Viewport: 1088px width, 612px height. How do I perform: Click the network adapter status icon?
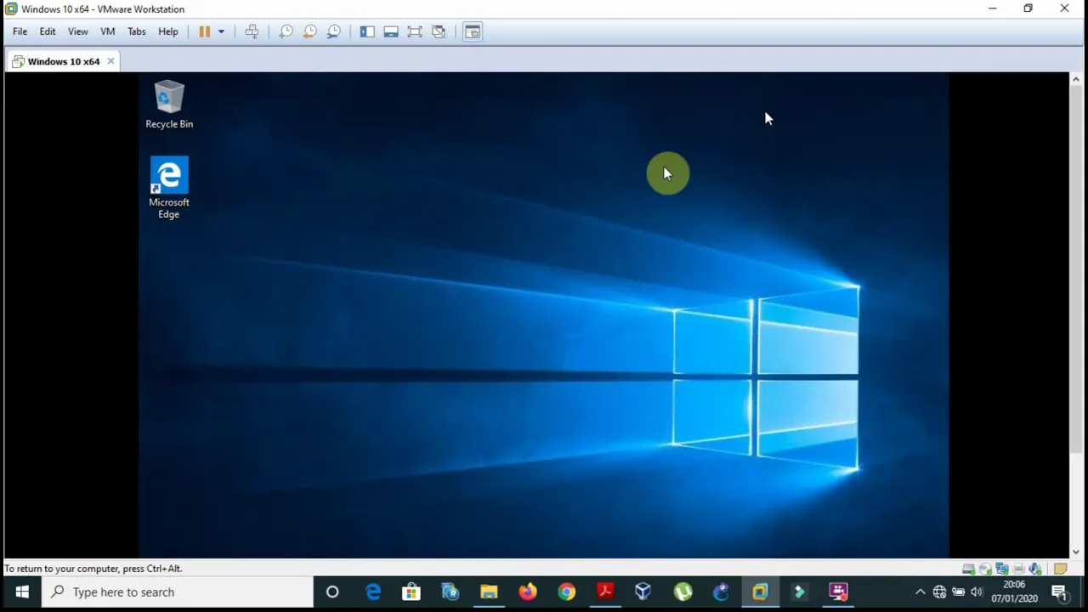[x=1002, y=569]
